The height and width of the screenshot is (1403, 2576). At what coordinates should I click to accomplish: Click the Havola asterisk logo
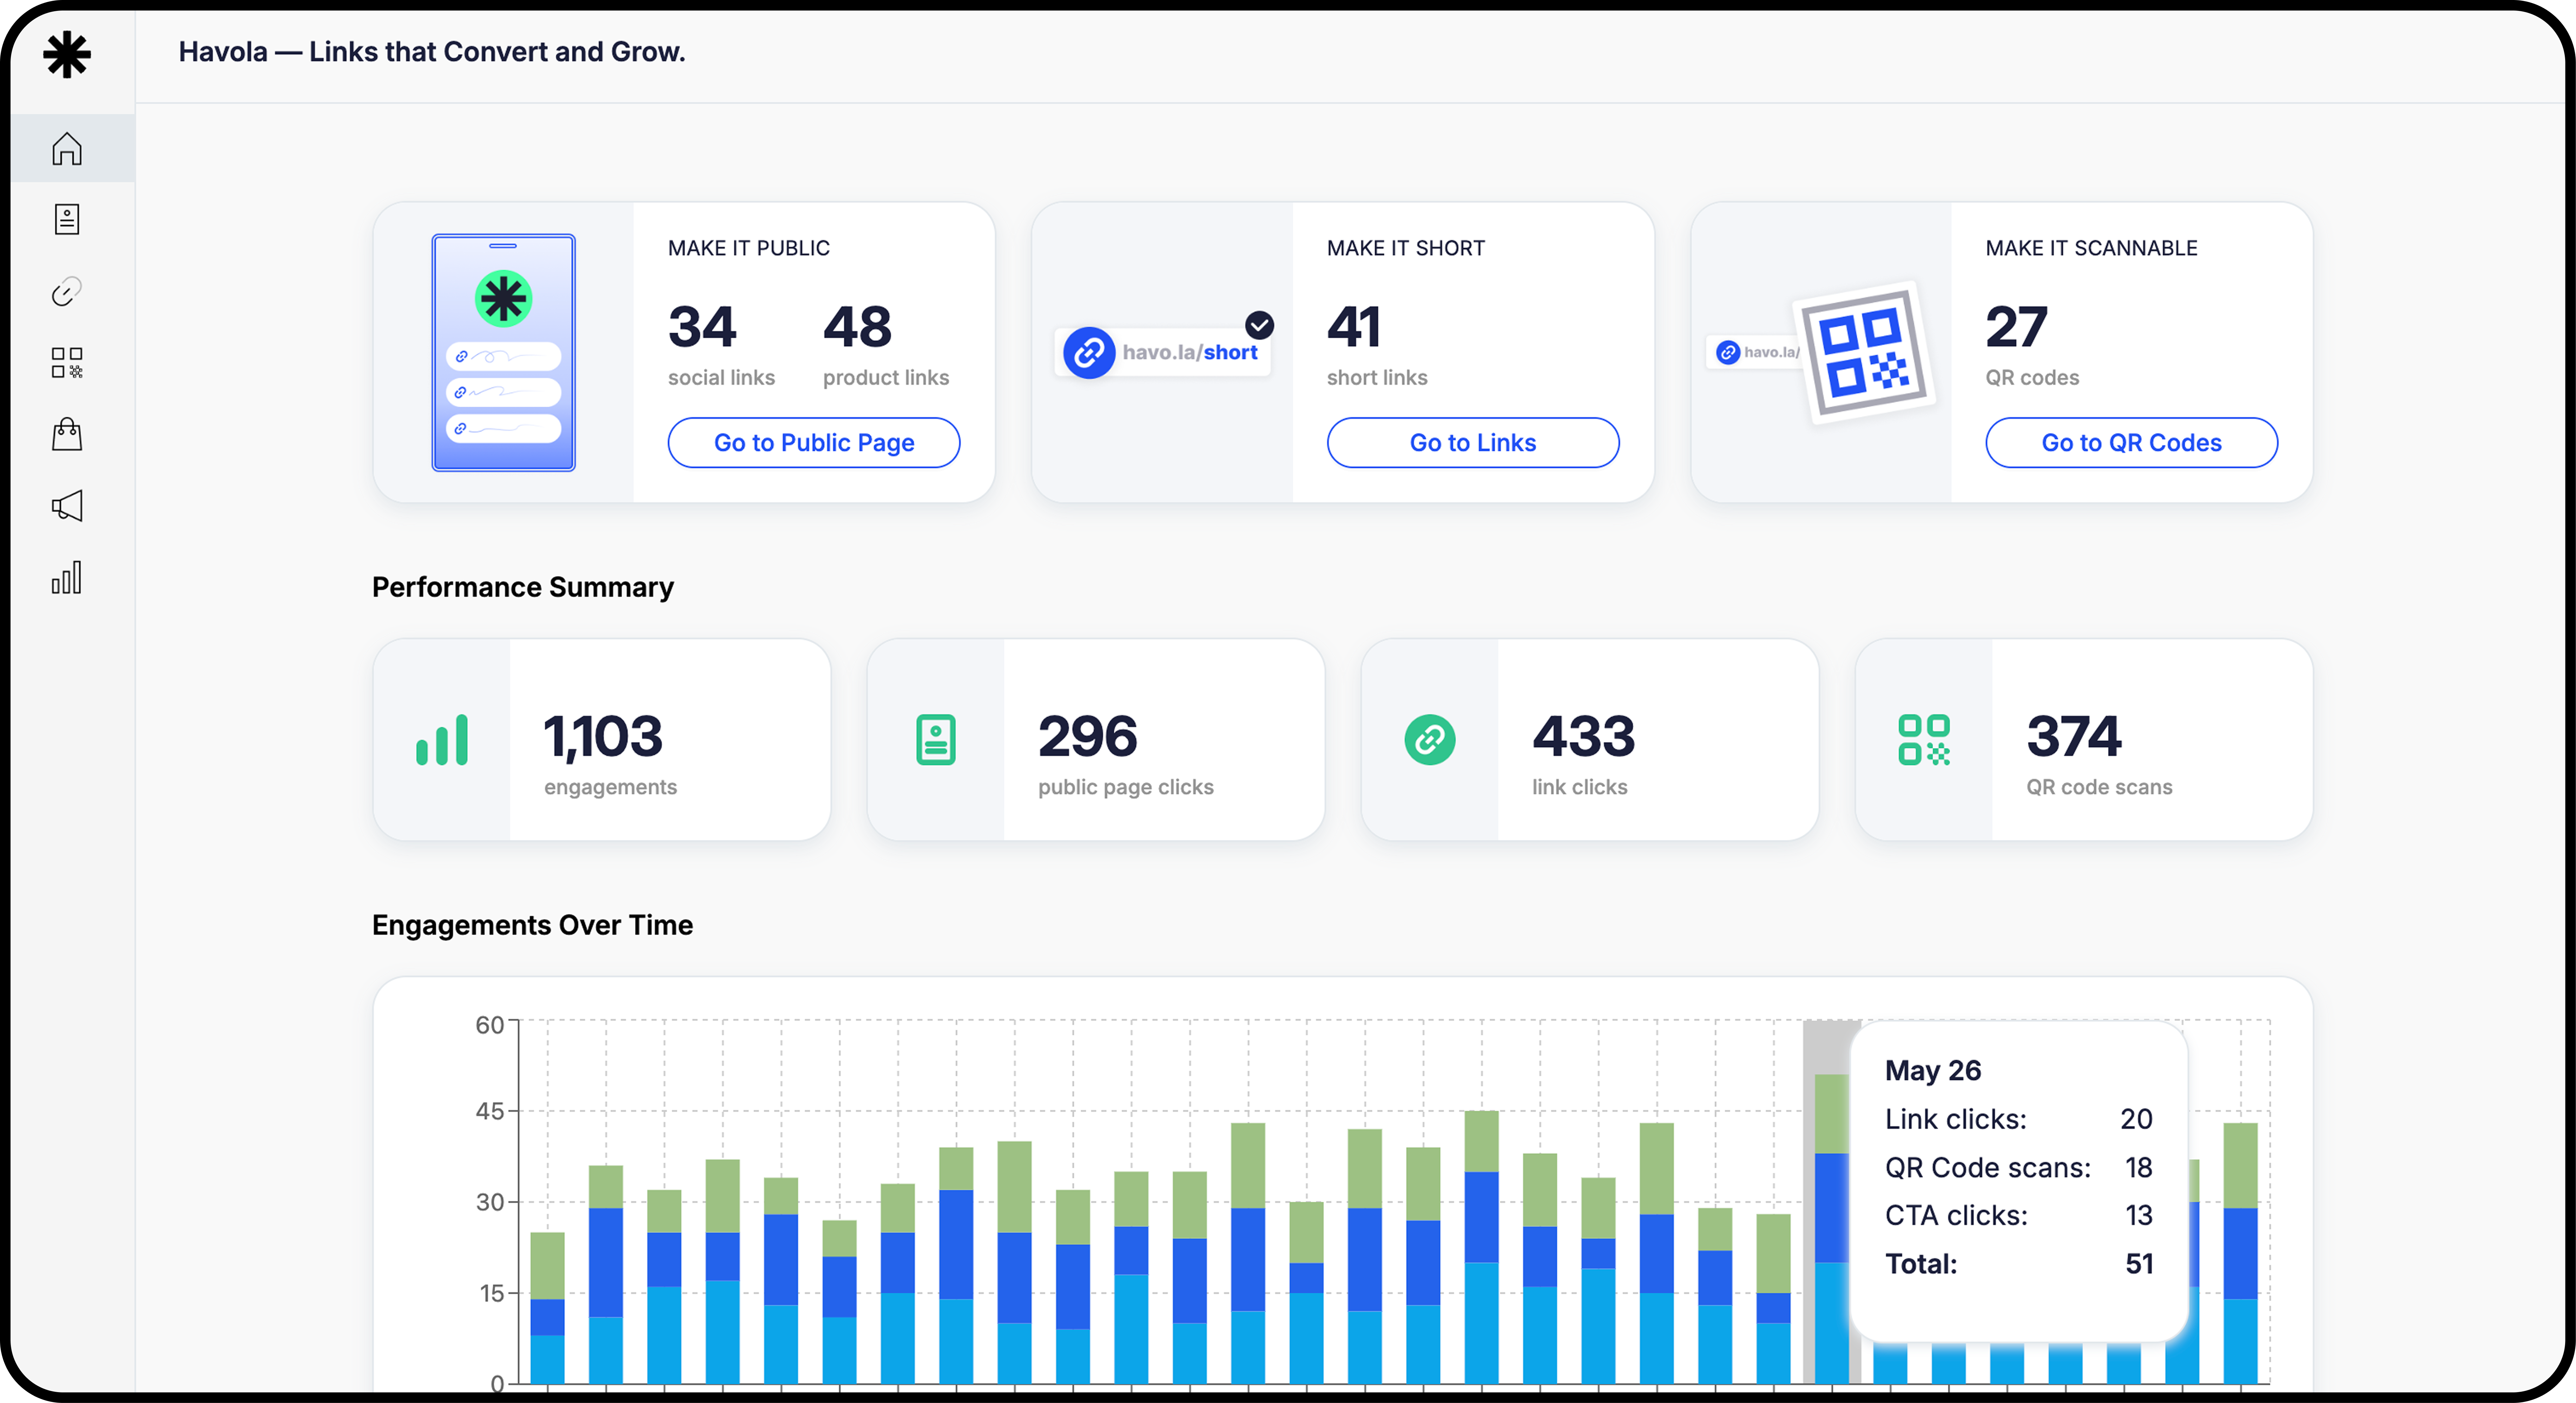pyautogui.click(x=67, y=54)
